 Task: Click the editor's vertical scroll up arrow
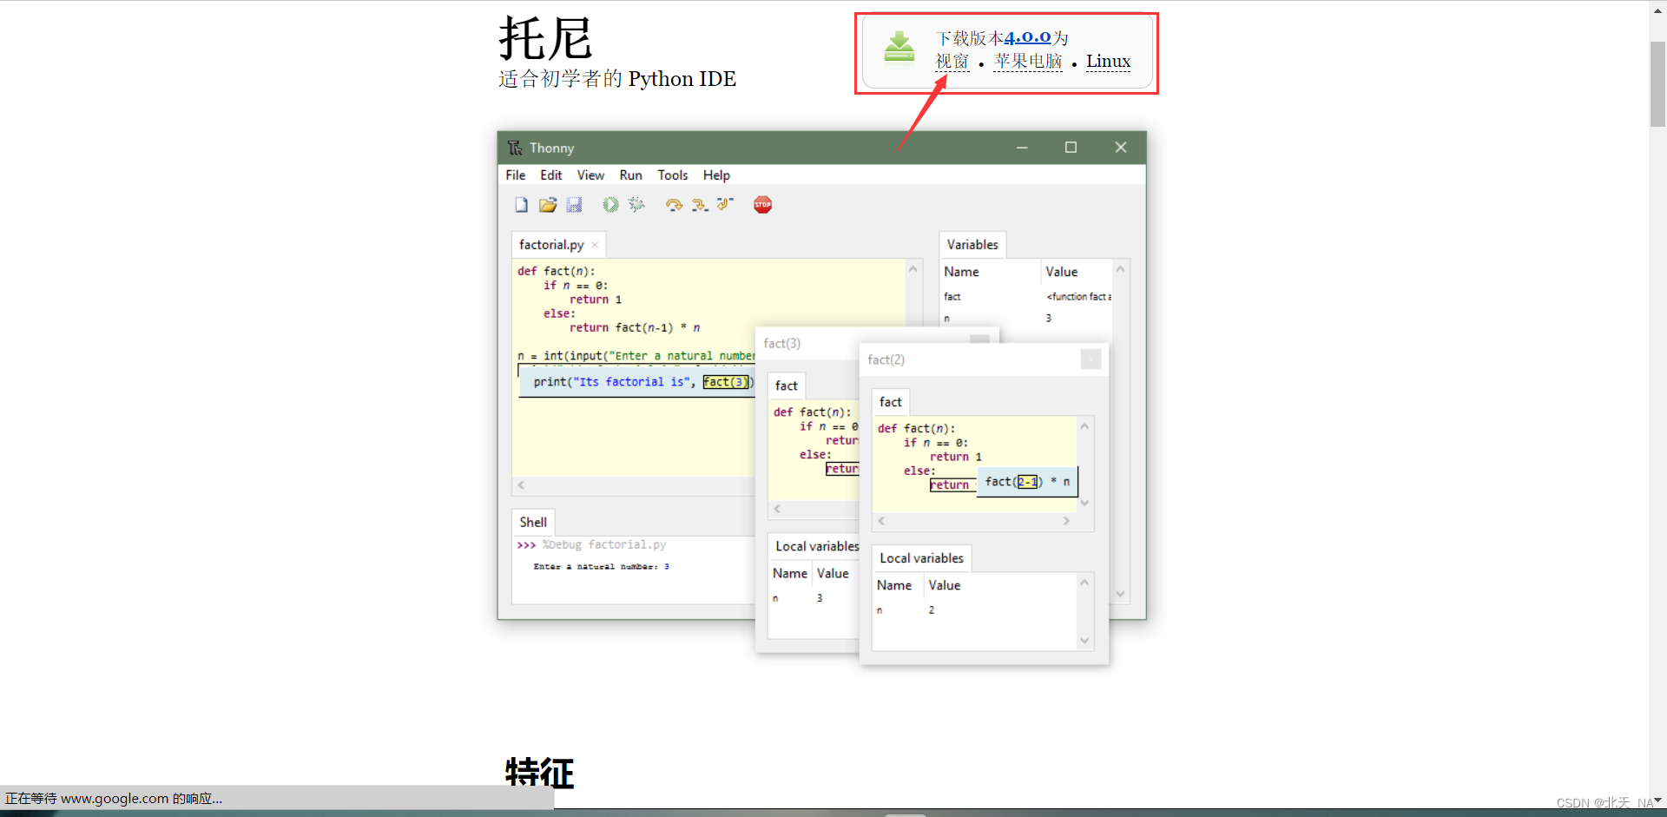913,269
